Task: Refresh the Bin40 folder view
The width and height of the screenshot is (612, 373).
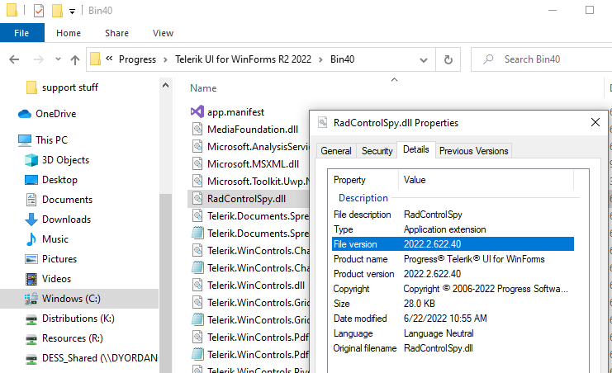Action: [x=448, y=59]
